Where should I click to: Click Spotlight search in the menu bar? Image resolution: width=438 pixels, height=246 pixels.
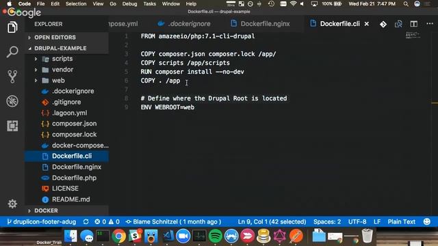click(406, 4)
